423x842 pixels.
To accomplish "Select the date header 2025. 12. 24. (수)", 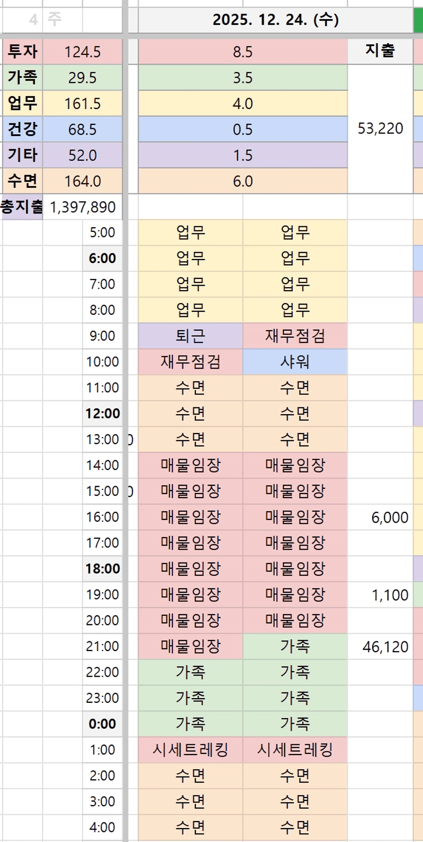I will (x=275, y=20).
